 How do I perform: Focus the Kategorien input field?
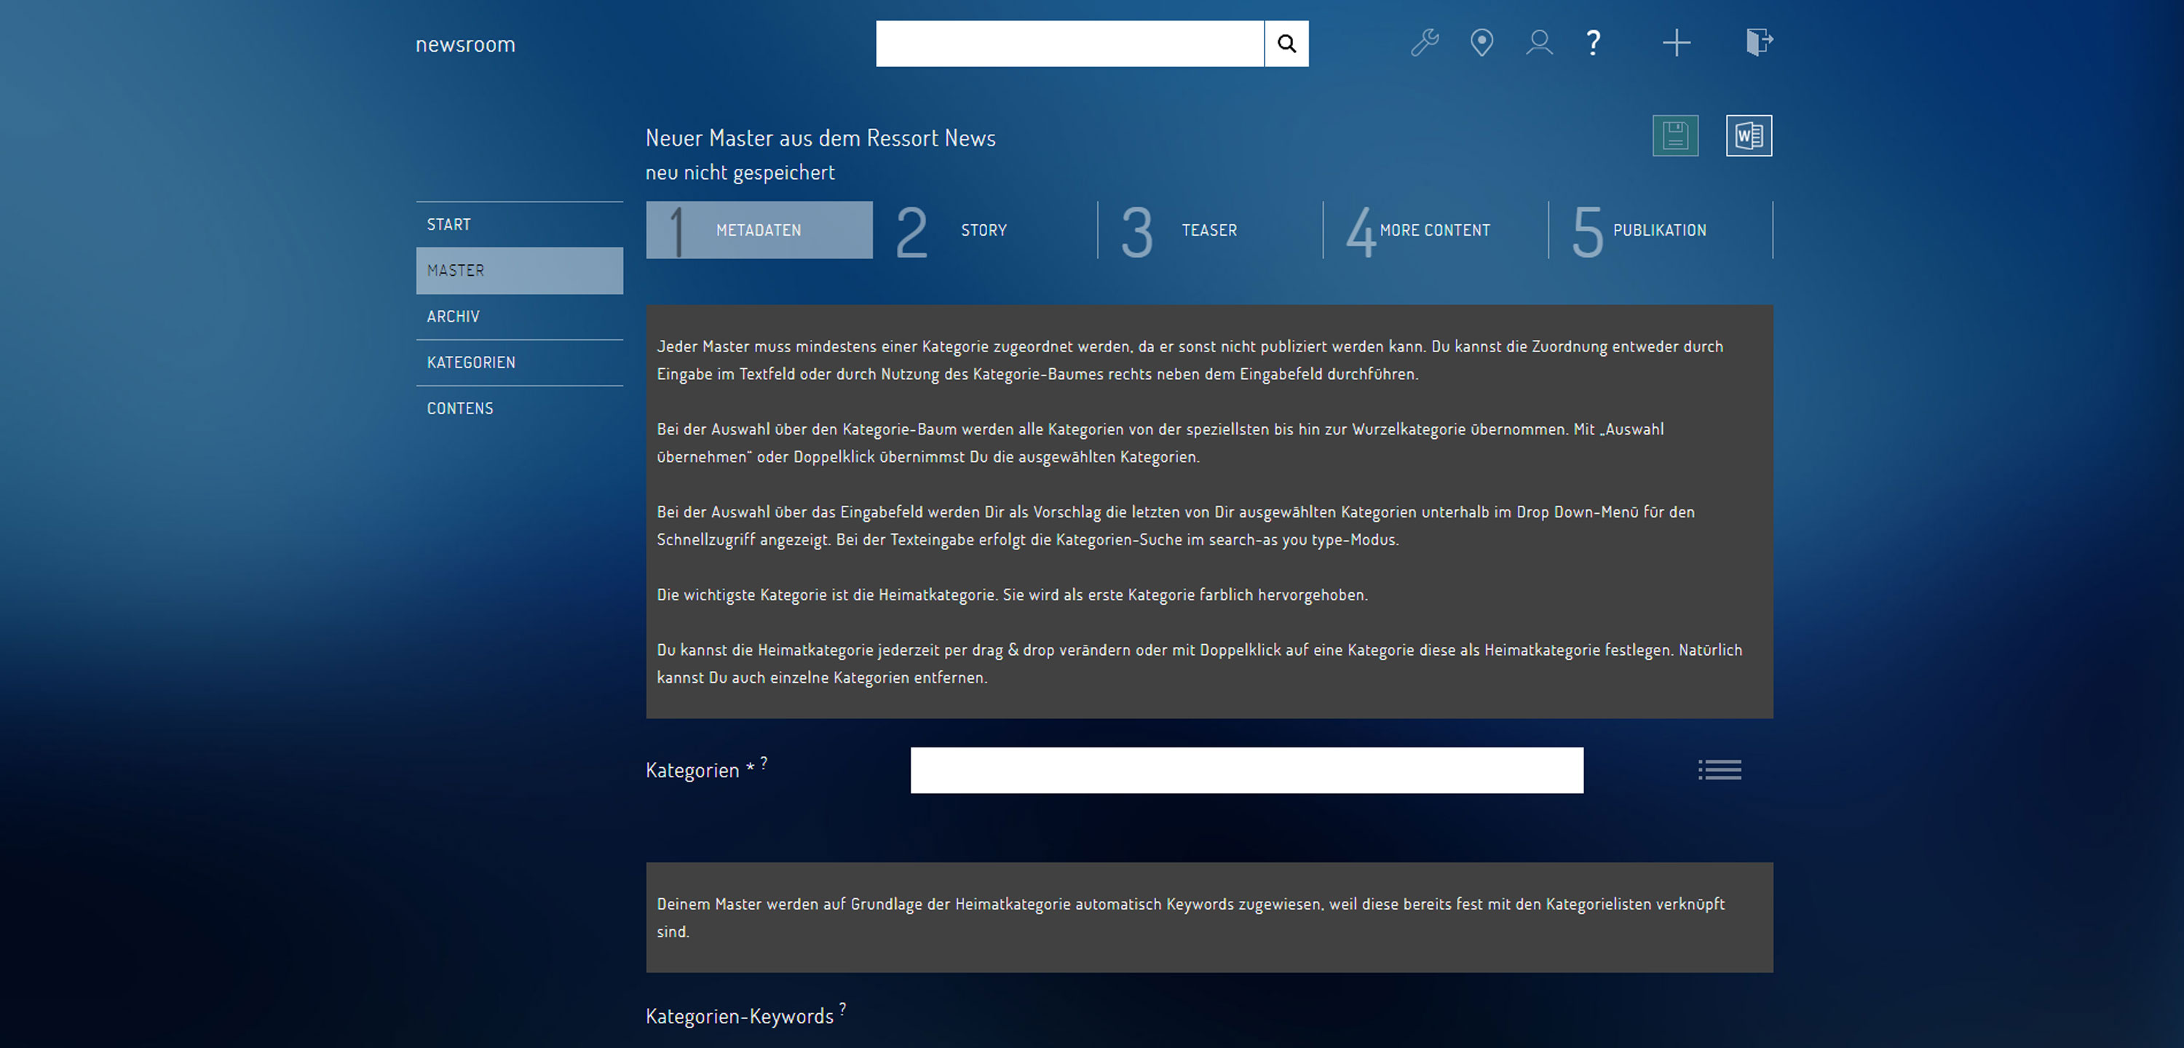coord(1246,770)
